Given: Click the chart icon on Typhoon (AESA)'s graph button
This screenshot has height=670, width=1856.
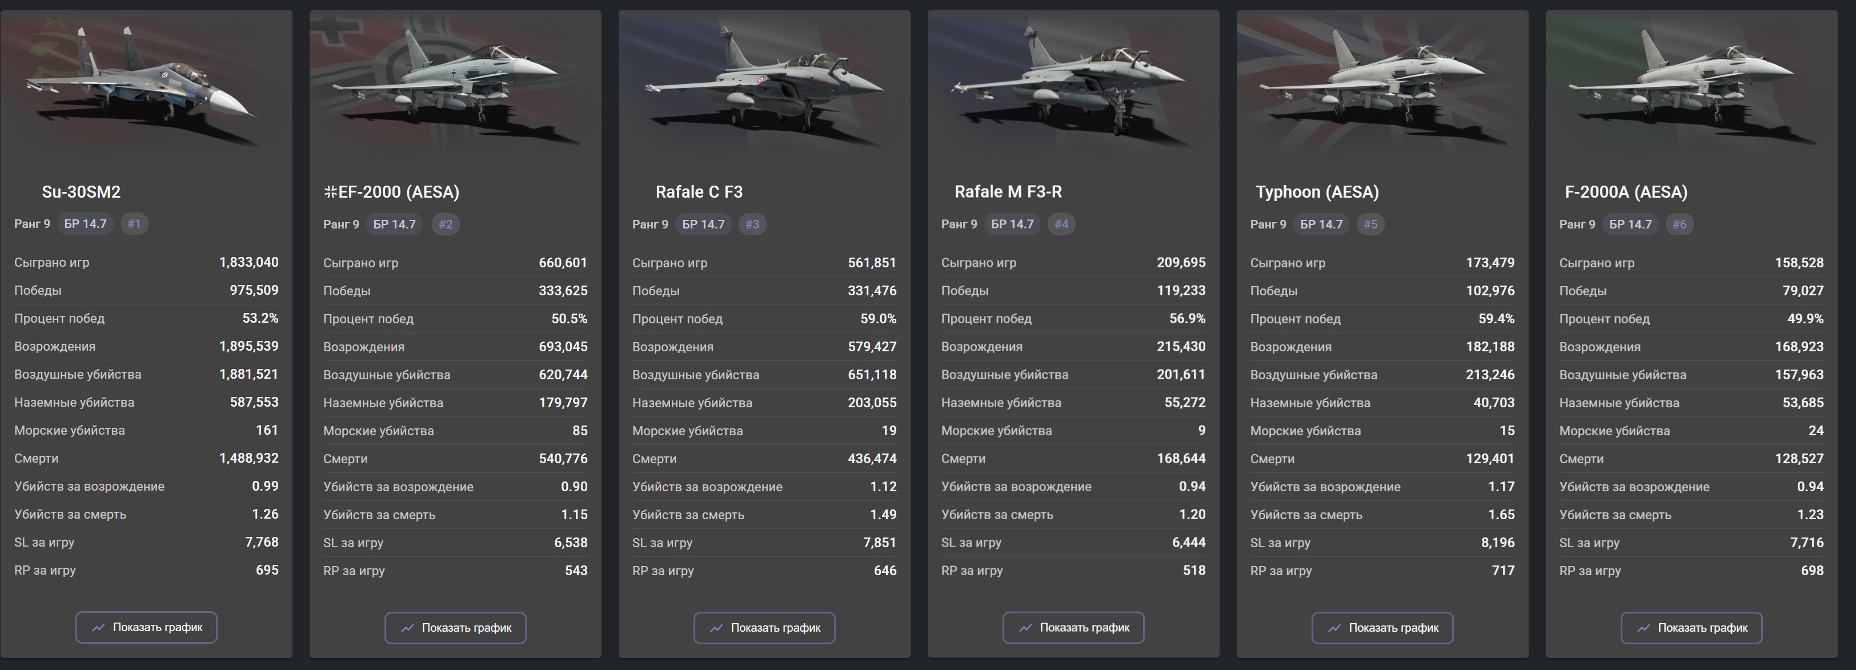Looking at the screenshot, I should (x=1334, y=628).
